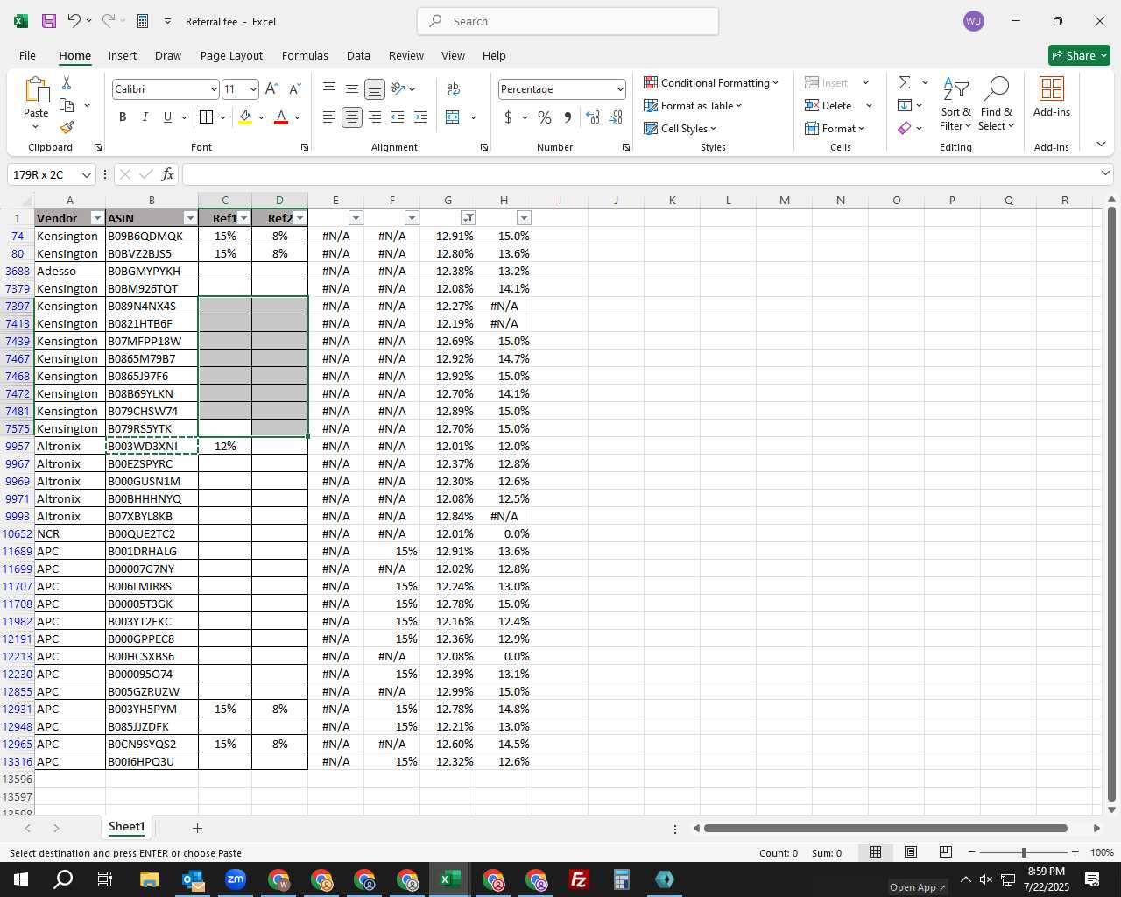Click the Save icon in title bar

tap(49, 21)
